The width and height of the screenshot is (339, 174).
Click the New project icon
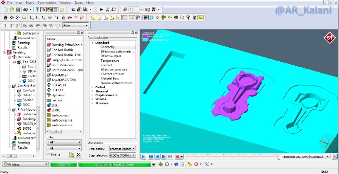click(6, 9)
